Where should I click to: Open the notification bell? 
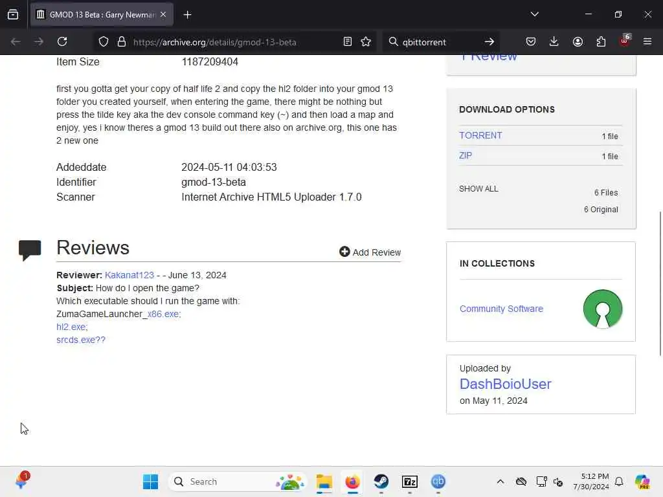619,481
